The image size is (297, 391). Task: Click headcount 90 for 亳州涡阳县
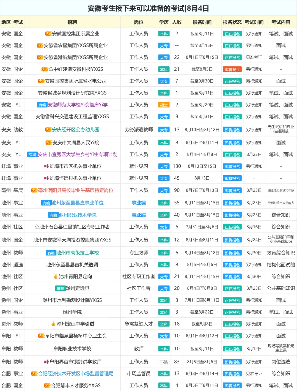point(177,190)
